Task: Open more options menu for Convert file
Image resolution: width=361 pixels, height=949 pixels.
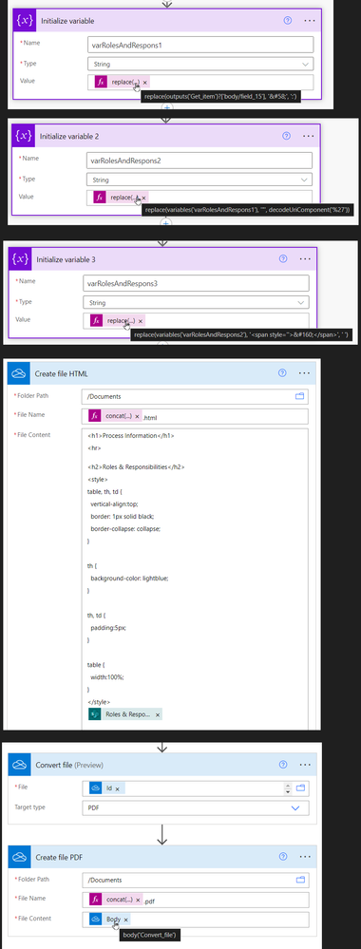Action: click(305, 764)
